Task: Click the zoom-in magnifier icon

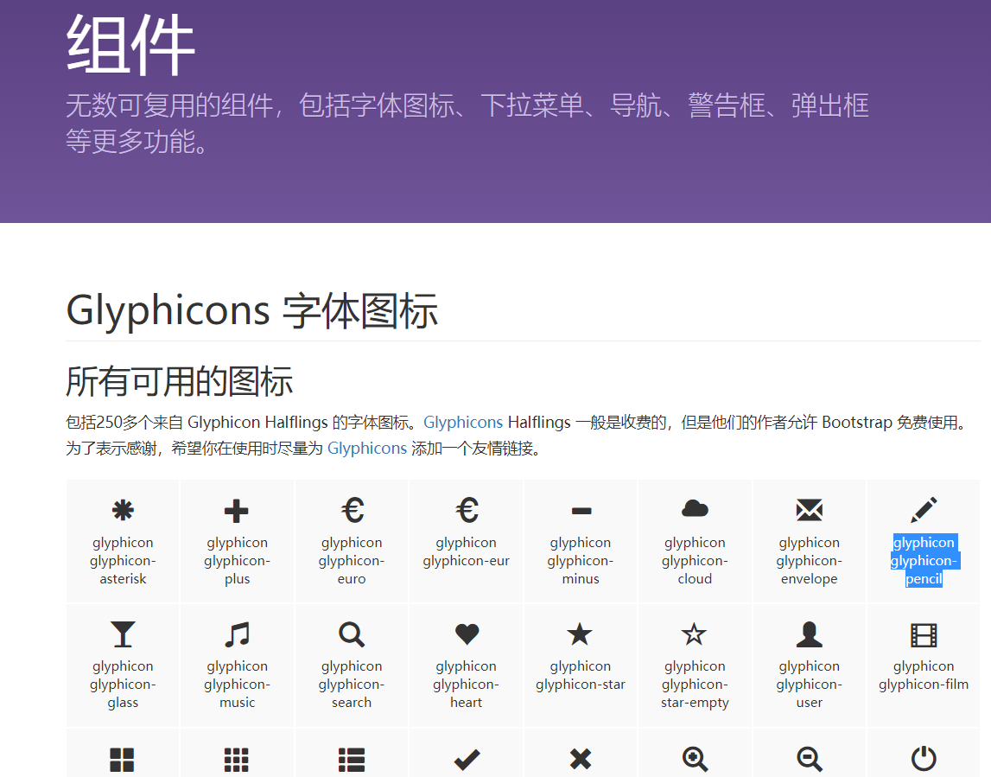Action: tap(695, 759)
